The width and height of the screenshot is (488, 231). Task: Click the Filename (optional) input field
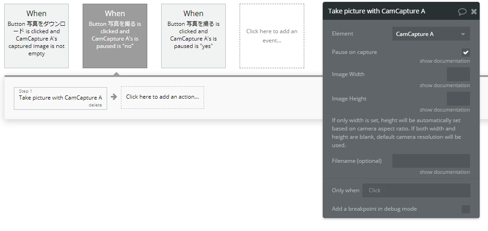(x=431, y=161)
